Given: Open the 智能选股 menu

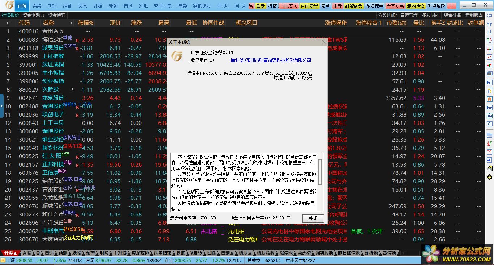Looking at the screenshot, I should (202, 6).
